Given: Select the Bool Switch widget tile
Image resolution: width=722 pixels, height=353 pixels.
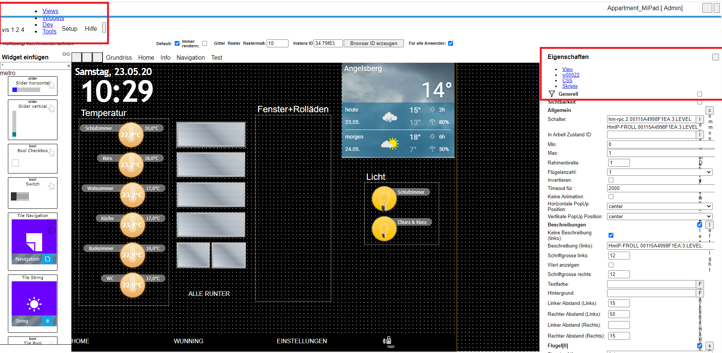Looking at the screenshot, I should 33,193.
